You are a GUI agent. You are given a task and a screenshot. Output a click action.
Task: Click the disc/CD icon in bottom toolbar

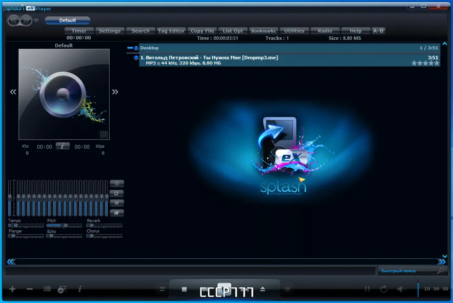[x=62, y=289]
